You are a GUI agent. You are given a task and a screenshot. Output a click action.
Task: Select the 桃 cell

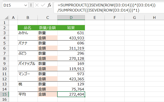[x=28, y=84]
